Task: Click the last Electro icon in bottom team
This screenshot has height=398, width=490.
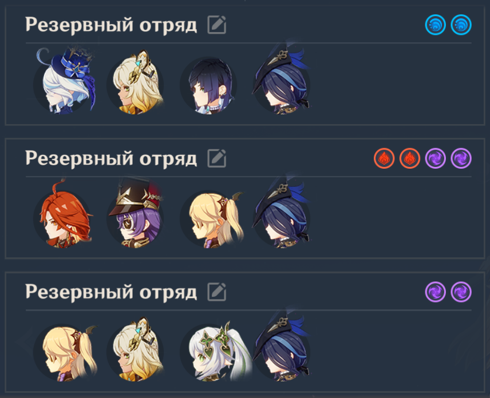Action: pos(461,292)
